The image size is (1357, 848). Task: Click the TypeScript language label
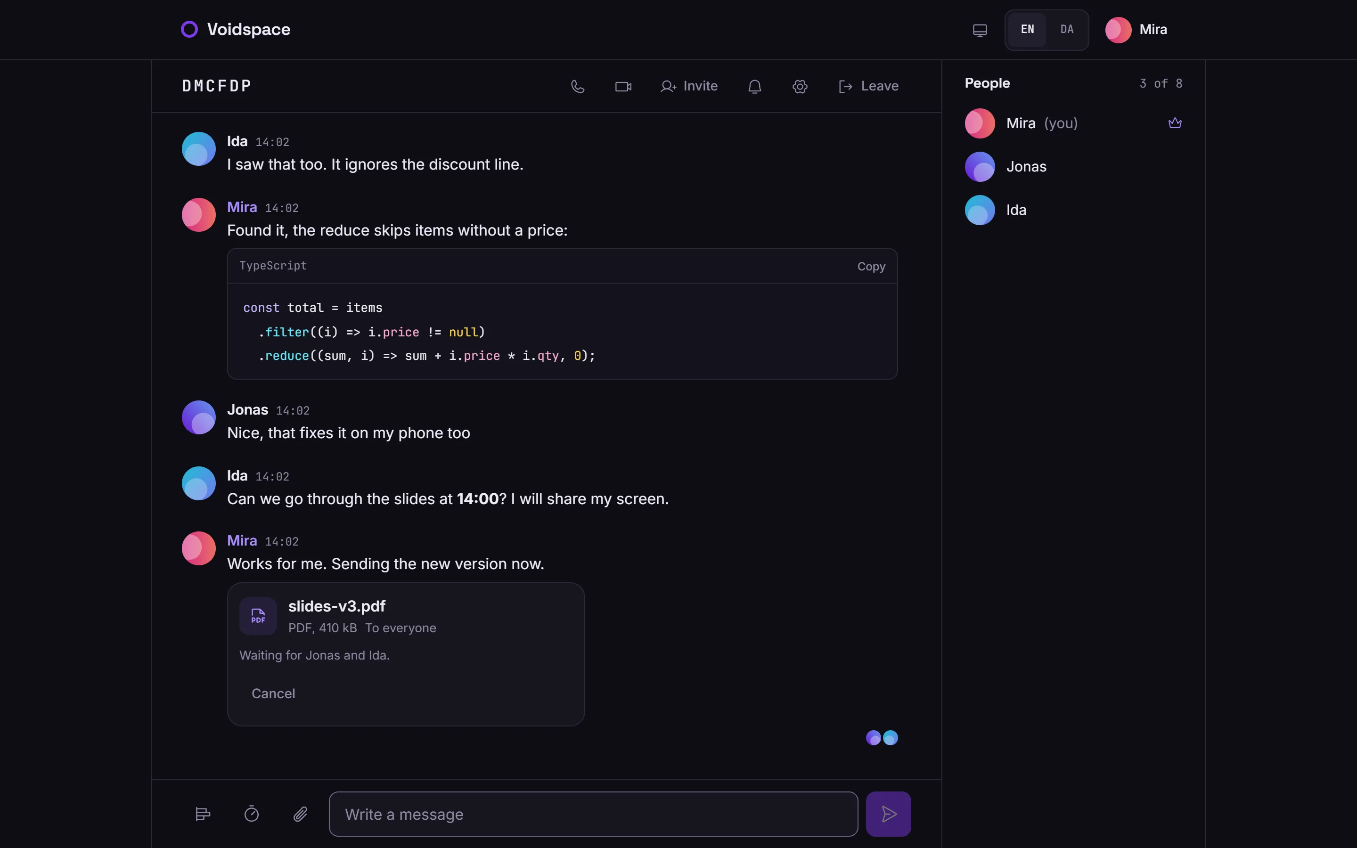point(273,266)
